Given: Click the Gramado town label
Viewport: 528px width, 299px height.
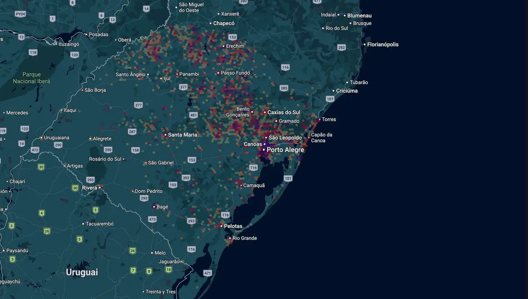Looking at the screenshot, I should (289, 121).
